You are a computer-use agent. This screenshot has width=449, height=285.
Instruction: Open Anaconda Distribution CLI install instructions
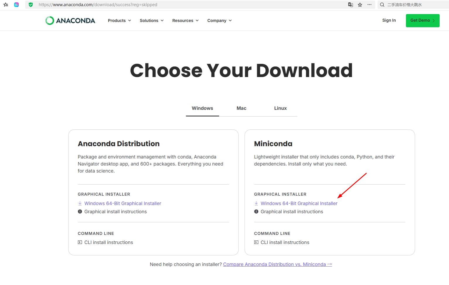[109, 242]
